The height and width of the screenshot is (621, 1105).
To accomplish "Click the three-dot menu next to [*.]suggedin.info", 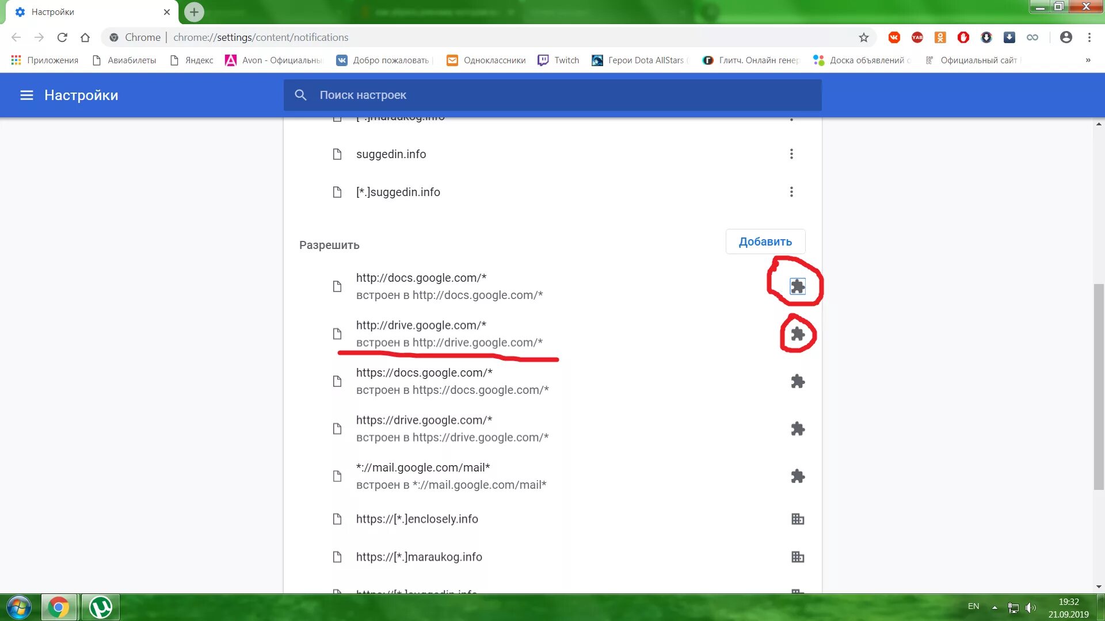I will tap(791, 192).
